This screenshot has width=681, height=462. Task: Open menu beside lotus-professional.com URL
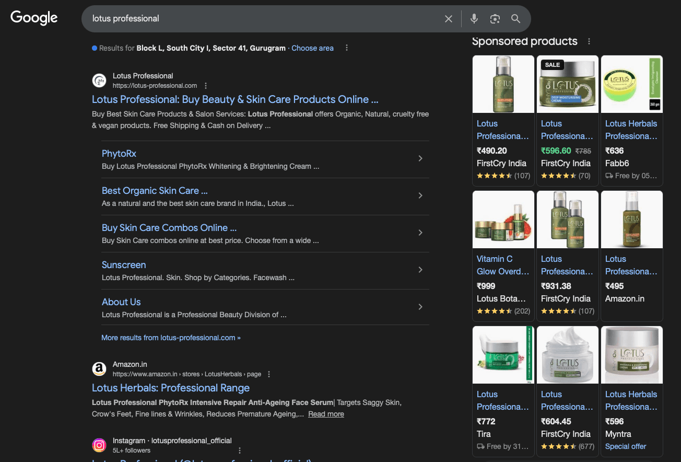coord(206,86)
